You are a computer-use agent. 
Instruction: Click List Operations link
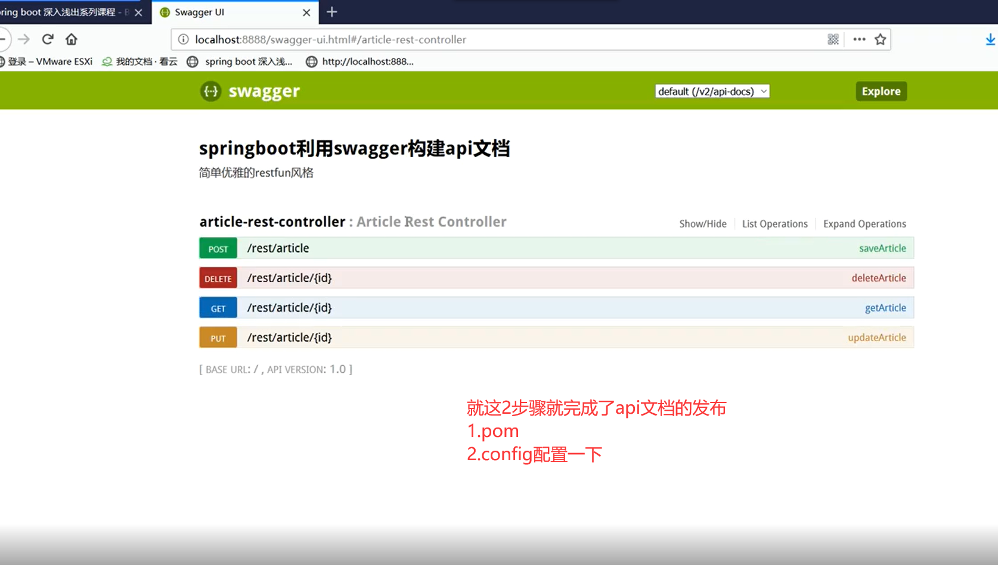point(775,224)
